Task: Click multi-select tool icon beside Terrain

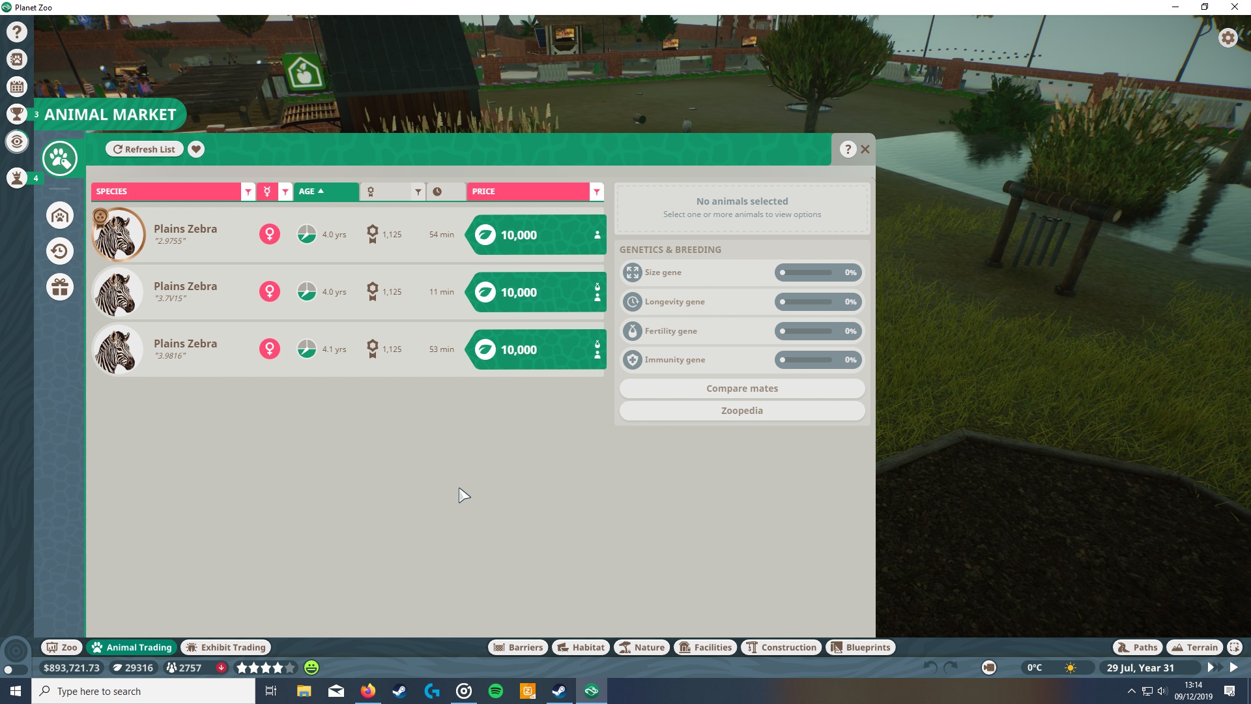Action: [1234, 647]
